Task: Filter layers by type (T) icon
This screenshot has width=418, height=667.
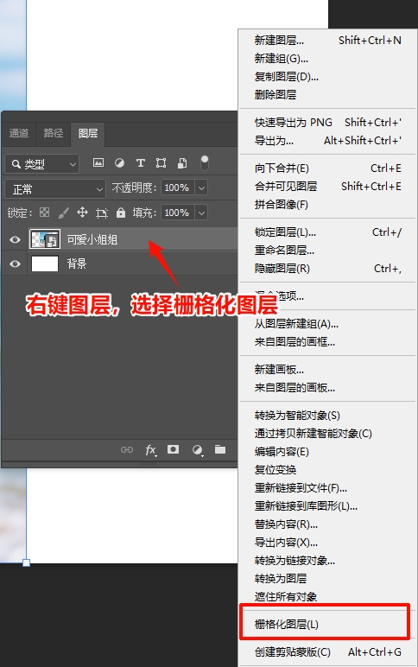Action: coord(140,162)
